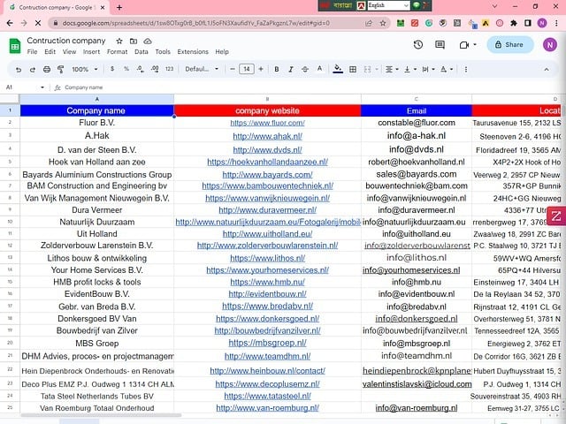Screen dimensions: 566x424
Task: Open the comments icon
Action: point(440,45)
